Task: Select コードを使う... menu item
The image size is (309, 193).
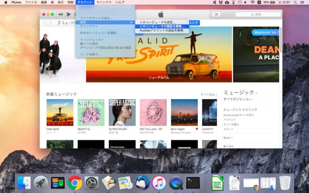Action: coord(105,54)
